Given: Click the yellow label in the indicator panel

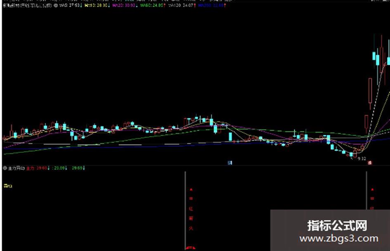Looking at the screenshot, I should (8, 186).
